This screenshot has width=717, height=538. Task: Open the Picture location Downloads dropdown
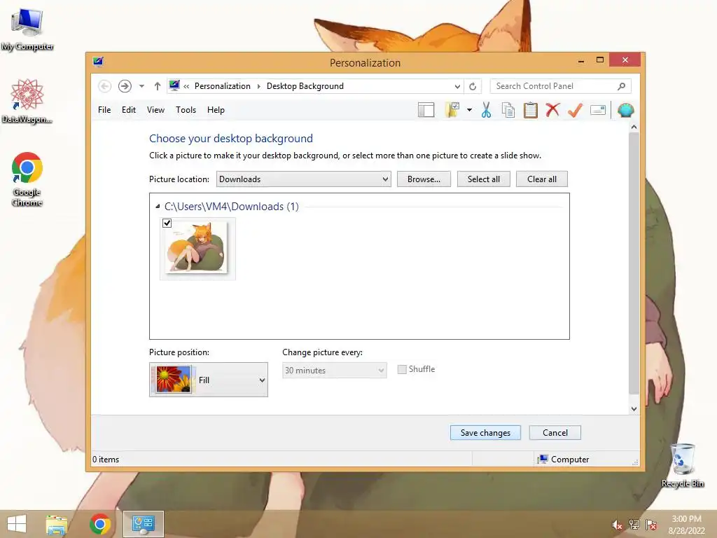click(304, 179)
